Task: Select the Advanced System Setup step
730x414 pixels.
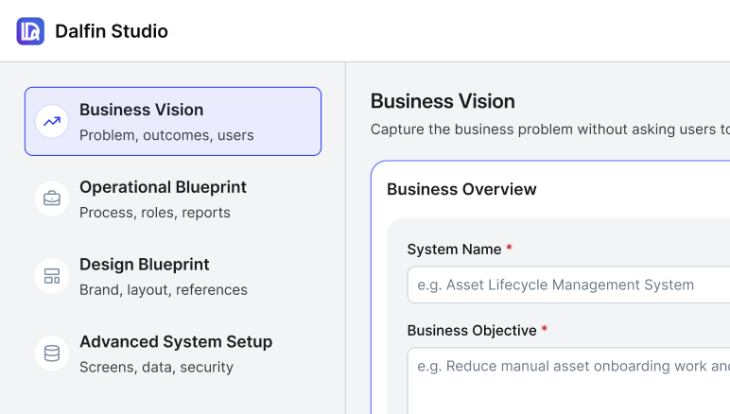Action: point(173,354)
